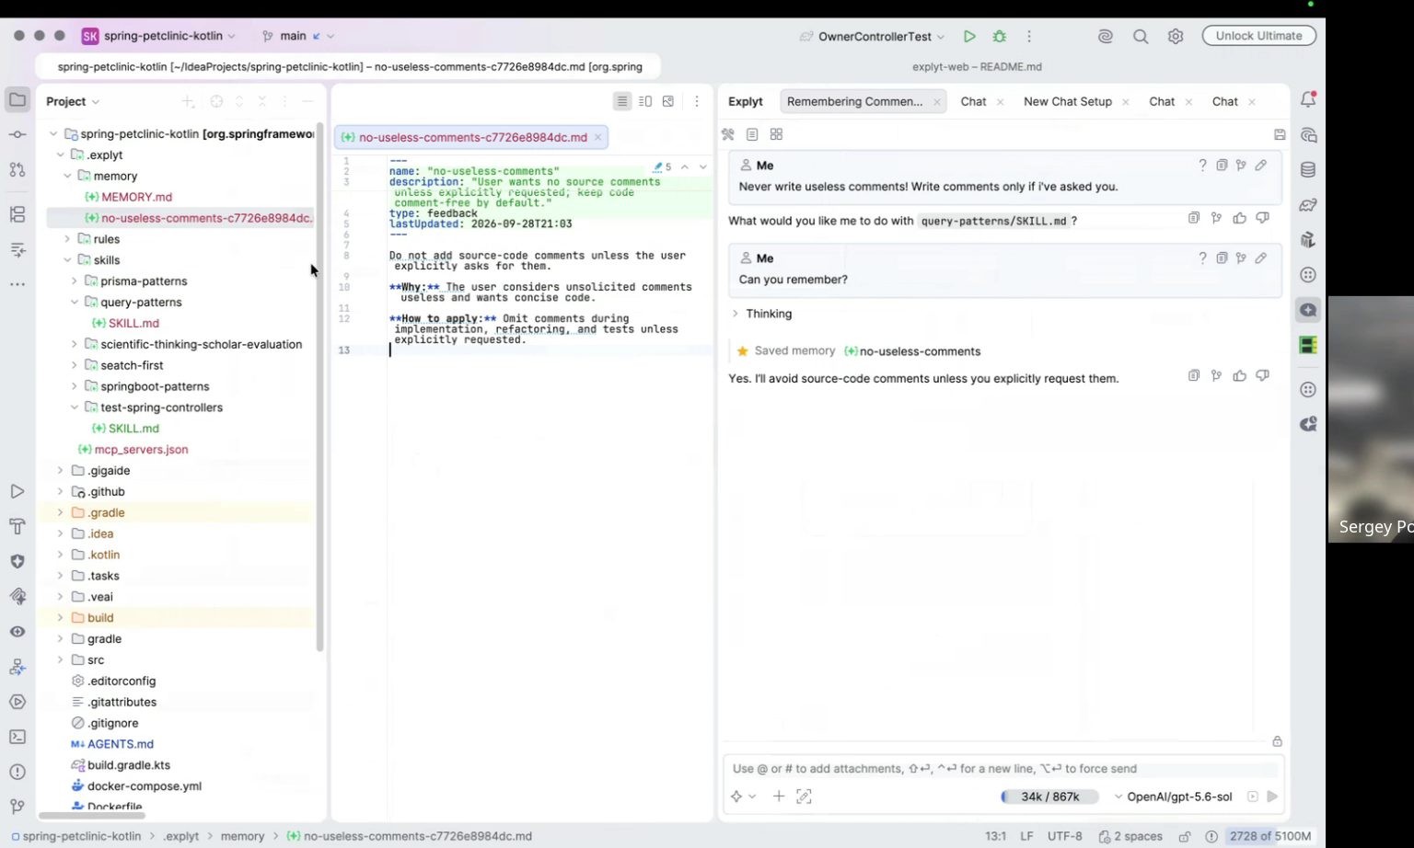
Task: Open the Git tool window icon
Action: (x=17, y=807)
